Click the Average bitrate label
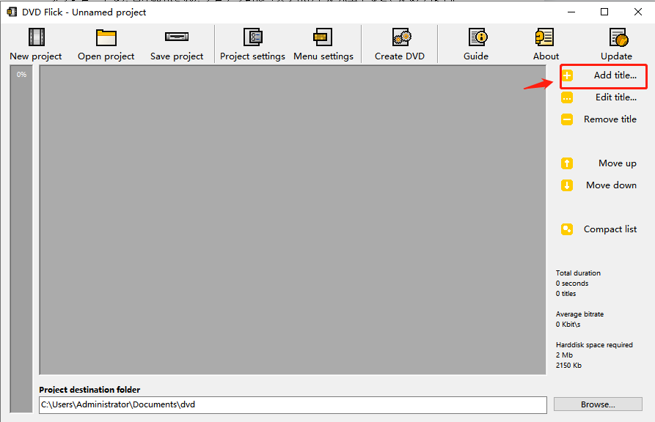The image size is (655, 422). pyautogui.click(x=579, y=314)
